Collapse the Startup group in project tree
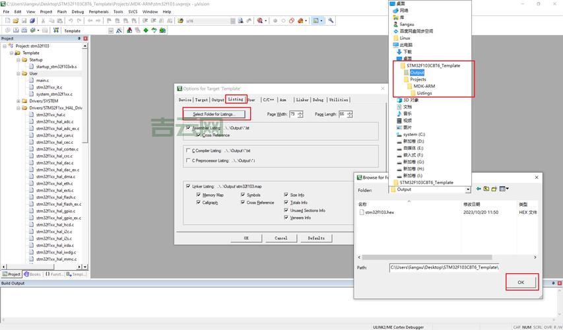Image resolution: width=563 pixels, height=330 pixels. pos(18,60)
